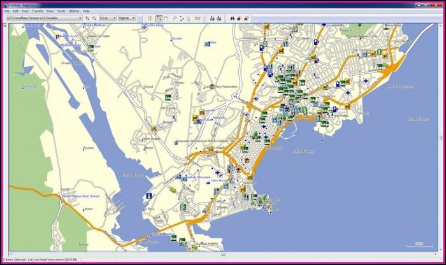
Task: Select the distance ruler tool
Action: (198, 18)
